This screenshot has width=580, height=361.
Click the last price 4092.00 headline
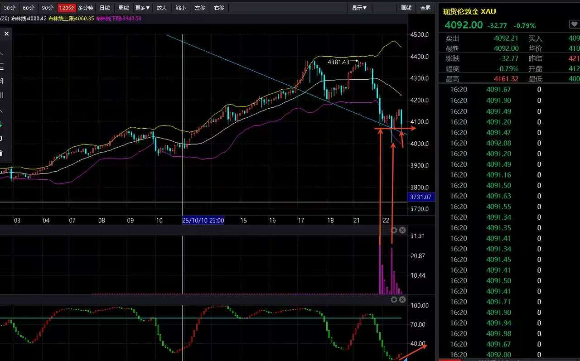[x=464, y=25]
